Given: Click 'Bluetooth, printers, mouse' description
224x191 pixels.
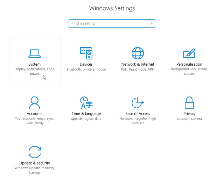Looking at the screenshot, I should pyautogui.click(x=86, y=69).
